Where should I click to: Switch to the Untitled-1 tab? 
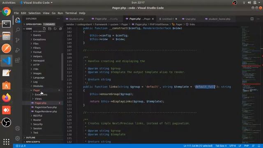(x=168, y=19)
